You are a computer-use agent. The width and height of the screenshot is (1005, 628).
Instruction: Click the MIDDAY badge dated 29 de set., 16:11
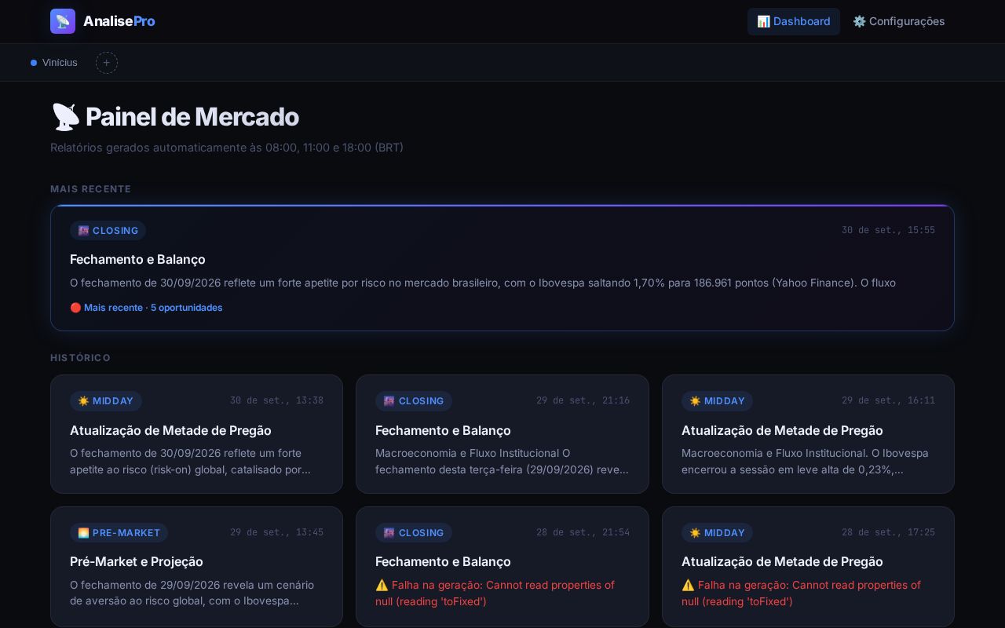(x=717, y=401)
